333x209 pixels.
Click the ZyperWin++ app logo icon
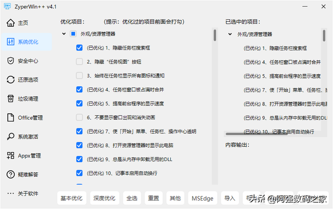pos(7,6)
